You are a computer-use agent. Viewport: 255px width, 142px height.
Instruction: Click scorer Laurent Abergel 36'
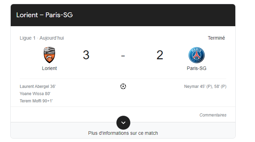tap(38, 86)
